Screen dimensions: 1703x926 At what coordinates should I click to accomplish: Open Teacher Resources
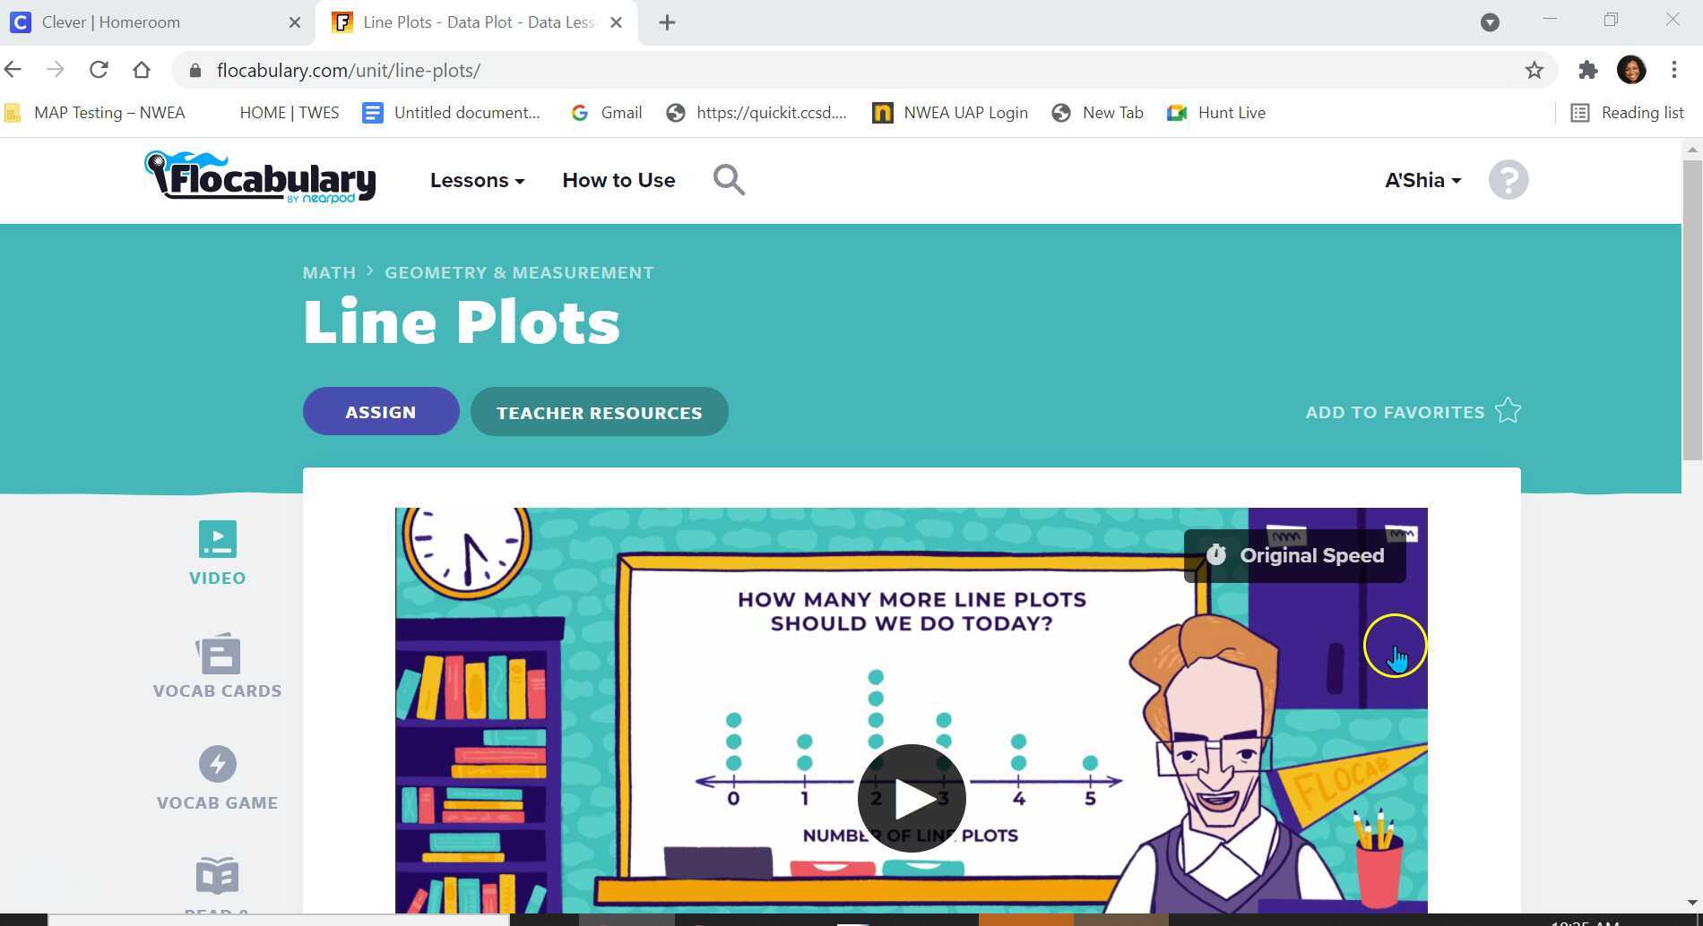(x=599, y=412)
